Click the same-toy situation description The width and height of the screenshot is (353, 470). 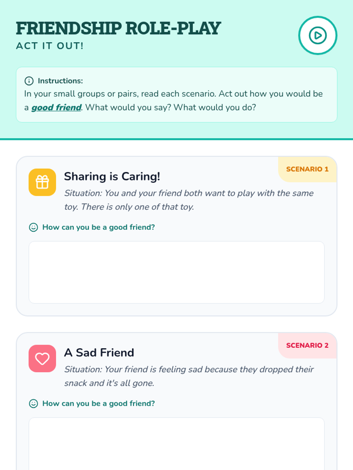click(188, 200)
